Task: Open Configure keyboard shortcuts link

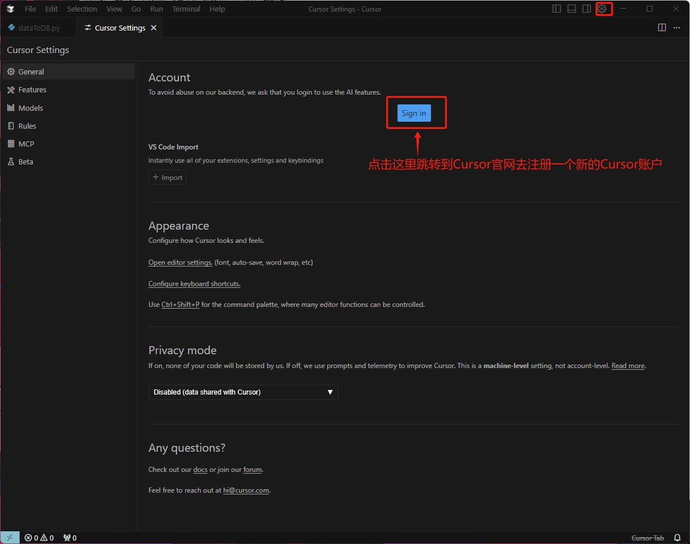Action: click(x=194, y=284)
